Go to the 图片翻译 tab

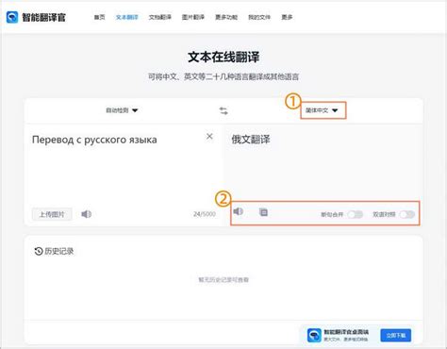point(193,17)
